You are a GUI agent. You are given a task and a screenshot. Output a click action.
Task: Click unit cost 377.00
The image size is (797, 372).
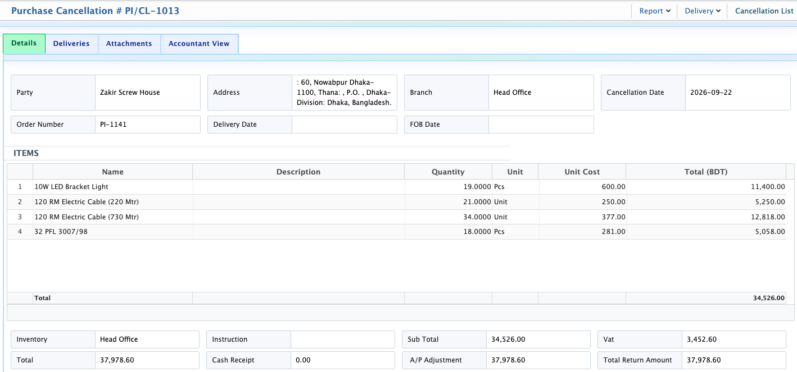pos(614,217)
